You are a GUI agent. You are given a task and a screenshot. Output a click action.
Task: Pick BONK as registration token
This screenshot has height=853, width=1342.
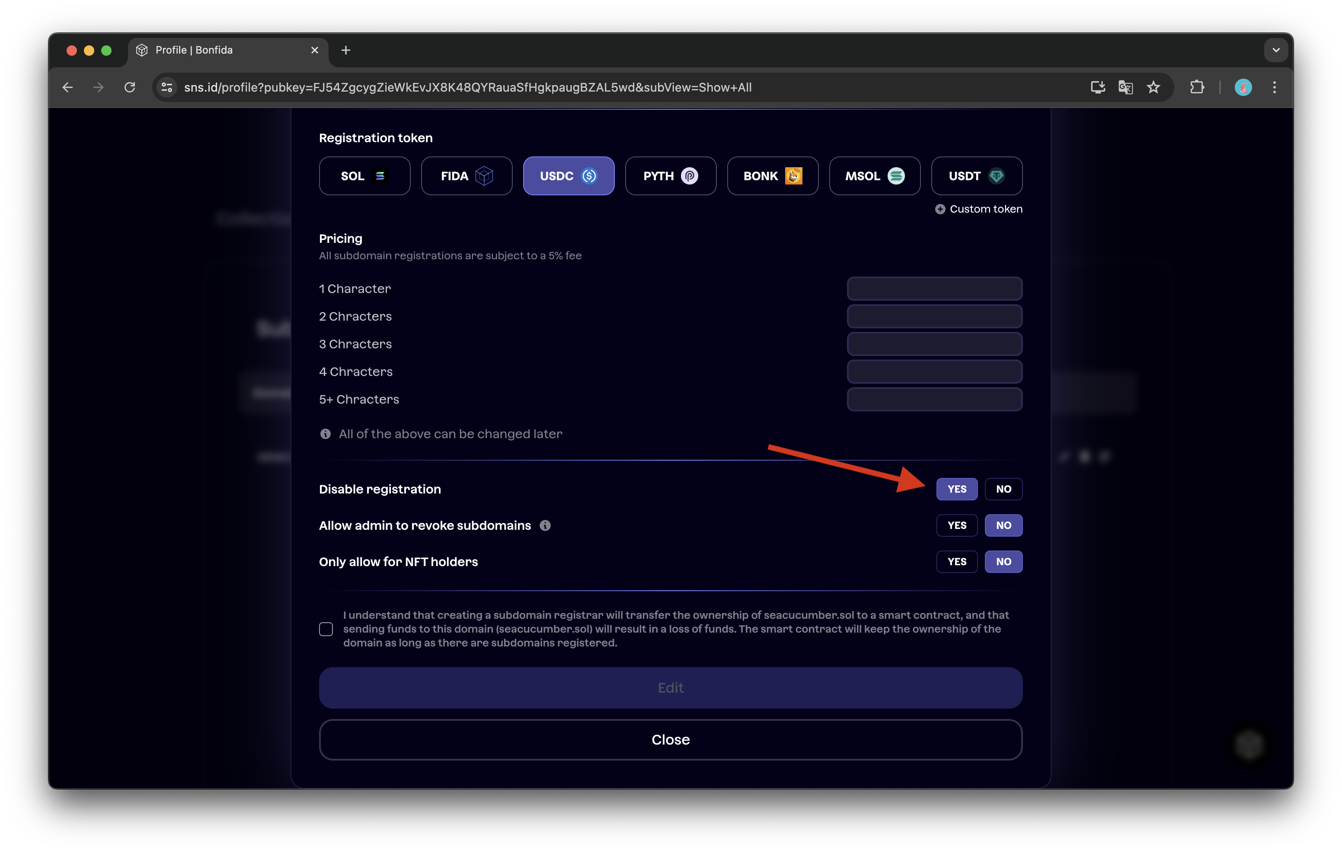click(773, 176)
